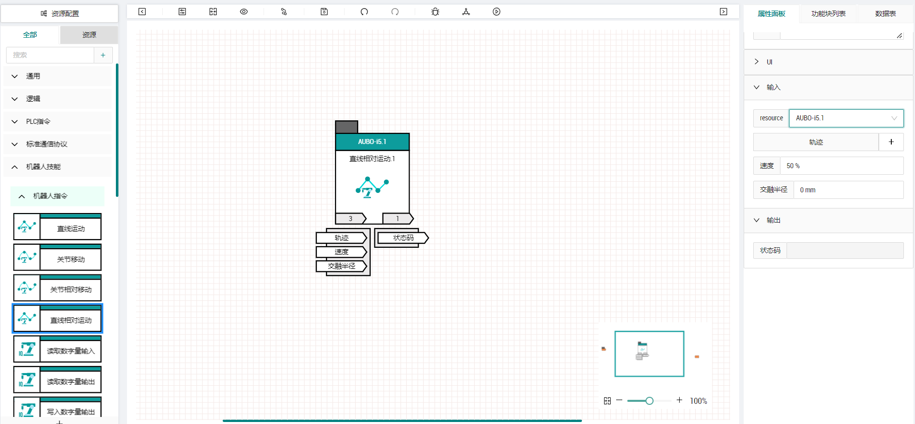Image resolution: width=915 pixels, height=424 pixels.
Task: Expand the 通用 category
Action: [x=57, y=76]
